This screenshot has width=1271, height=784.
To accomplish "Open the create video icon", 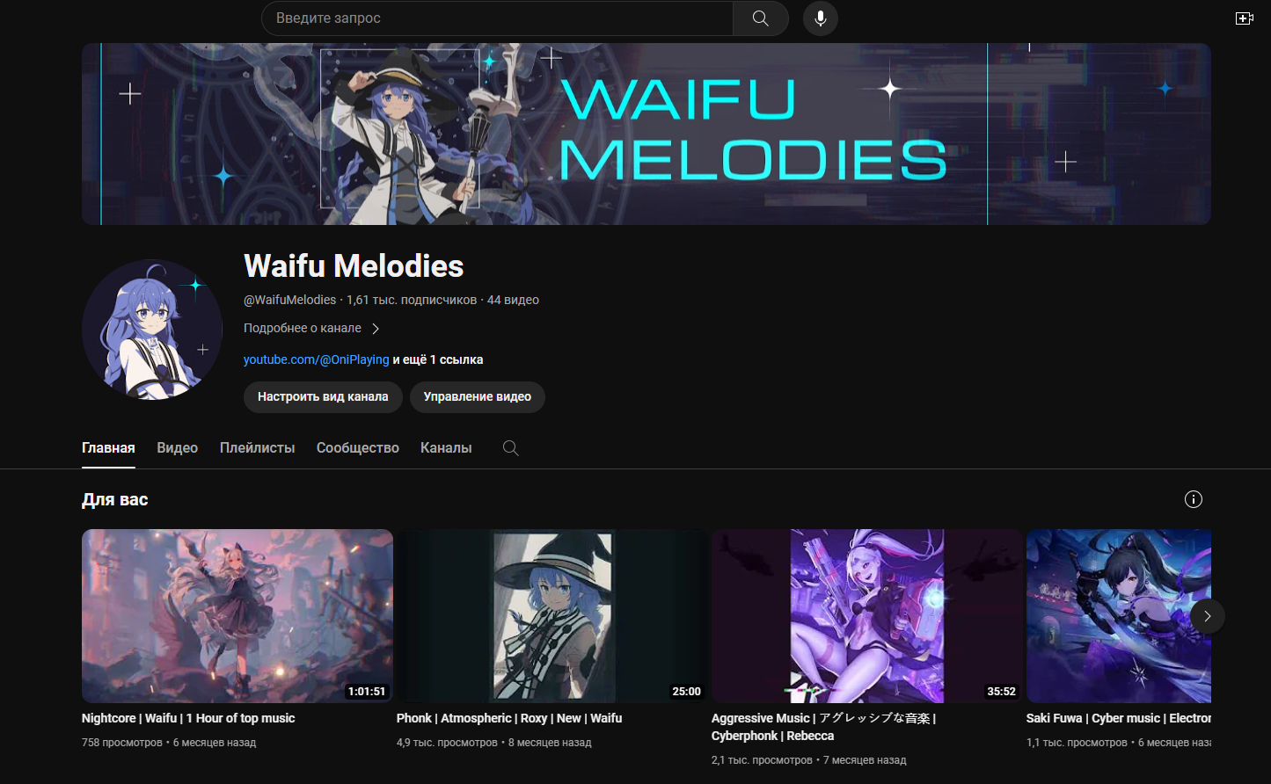I will [1244, 18].
